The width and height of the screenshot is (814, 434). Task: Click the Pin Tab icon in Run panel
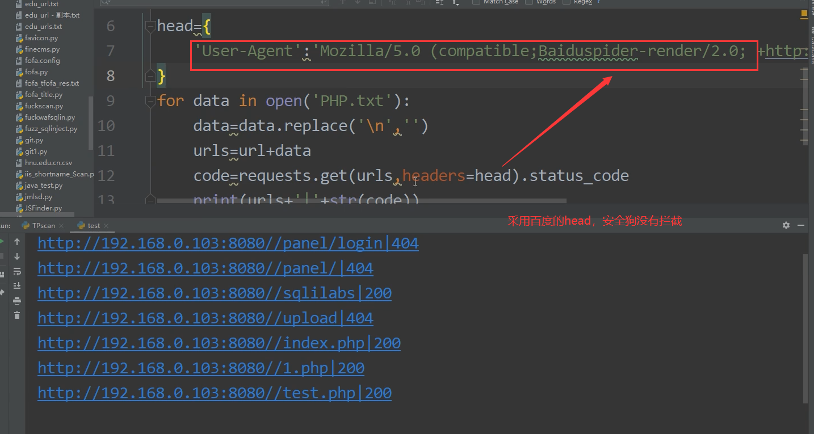tap(2, 292)
